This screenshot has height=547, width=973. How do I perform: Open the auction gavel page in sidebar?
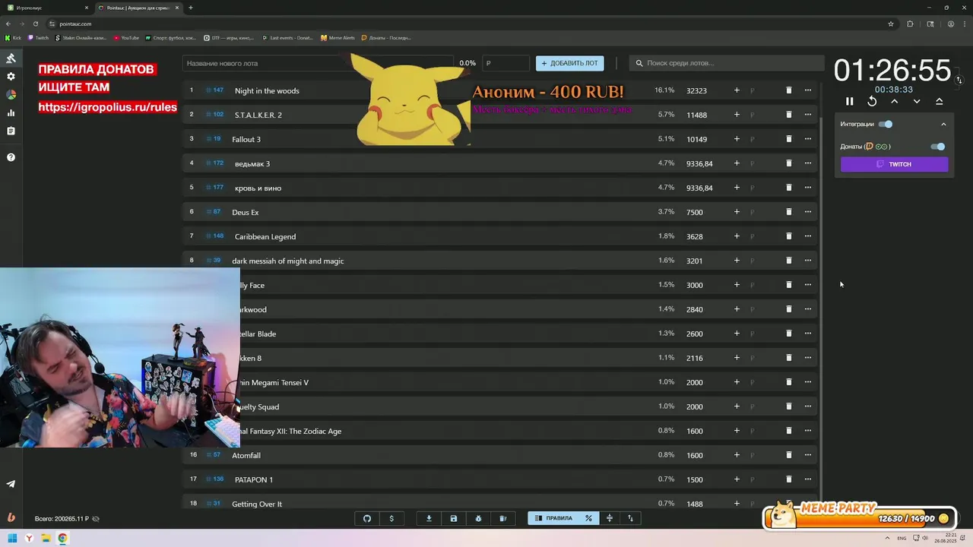[11, 58]
